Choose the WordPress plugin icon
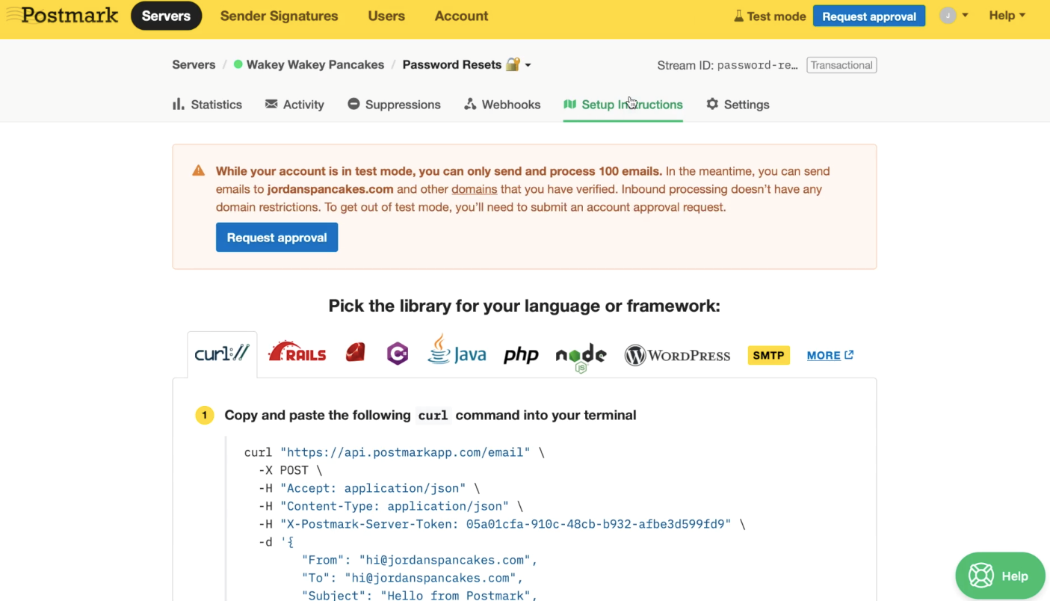1050x601 pixels. (677, 355)
